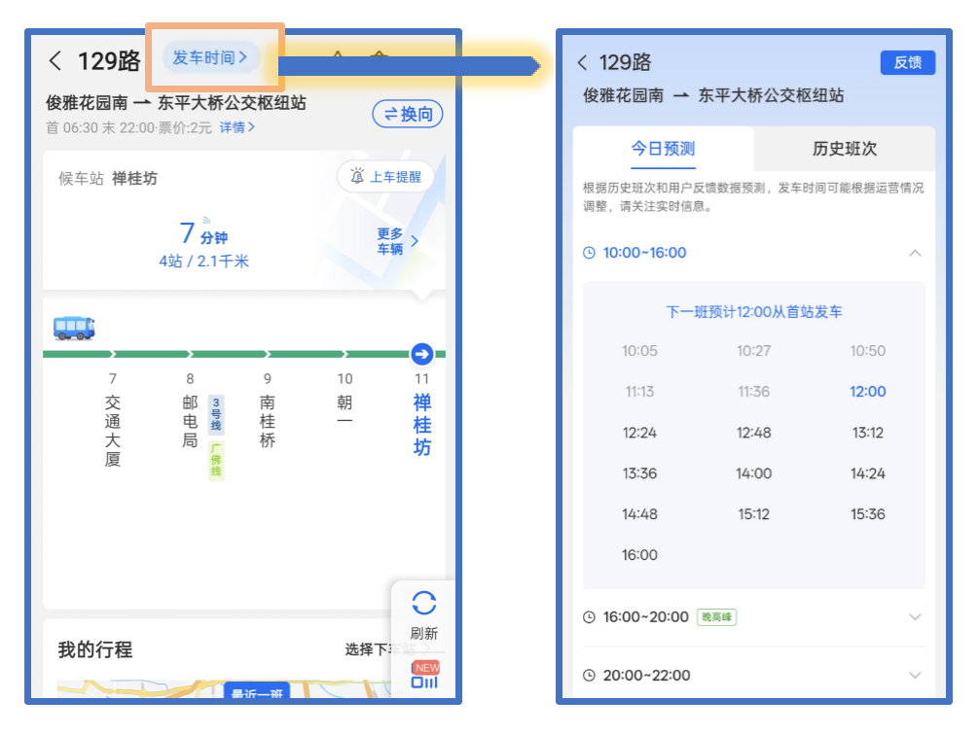The height and width of the screenshot is (735, 979).
Task: Open 发车时间 departure schedule
Action: pos(210,57)
